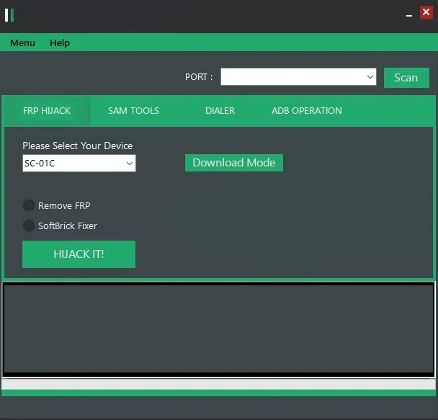This screenshot has width=438, height=420.
Task: Open the SC-01C device dropdown
Action: (x=79, y=163)
